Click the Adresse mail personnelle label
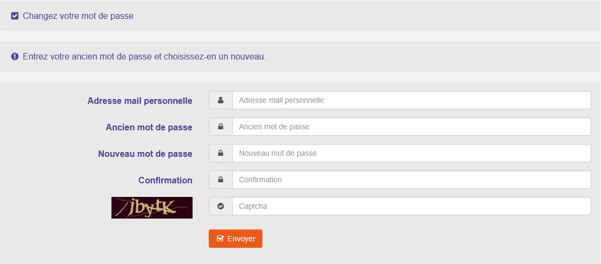This screenshot has height=264, width=601. 140,101
